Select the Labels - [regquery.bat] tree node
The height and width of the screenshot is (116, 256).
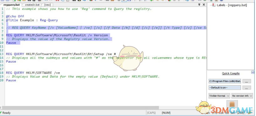coord(232,5)
